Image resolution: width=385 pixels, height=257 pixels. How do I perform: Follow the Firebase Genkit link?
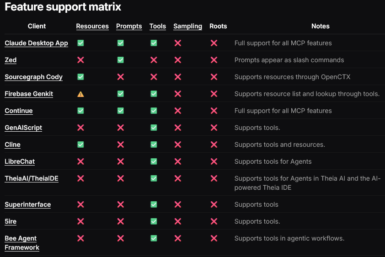point(29,94)
